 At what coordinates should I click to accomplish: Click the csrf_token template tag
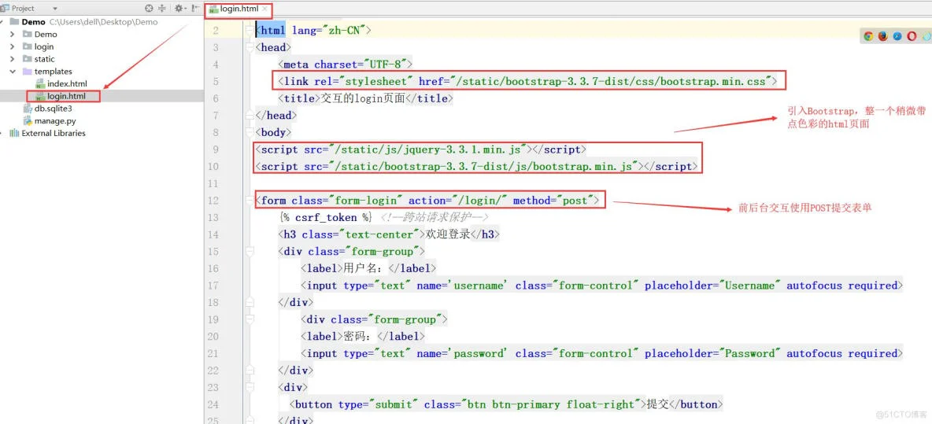tap(325, 217)
